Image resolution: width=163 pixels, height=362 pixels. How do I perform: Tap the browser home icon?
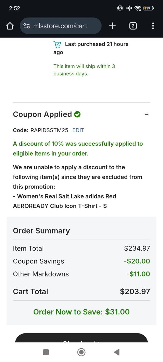[10, 26]
